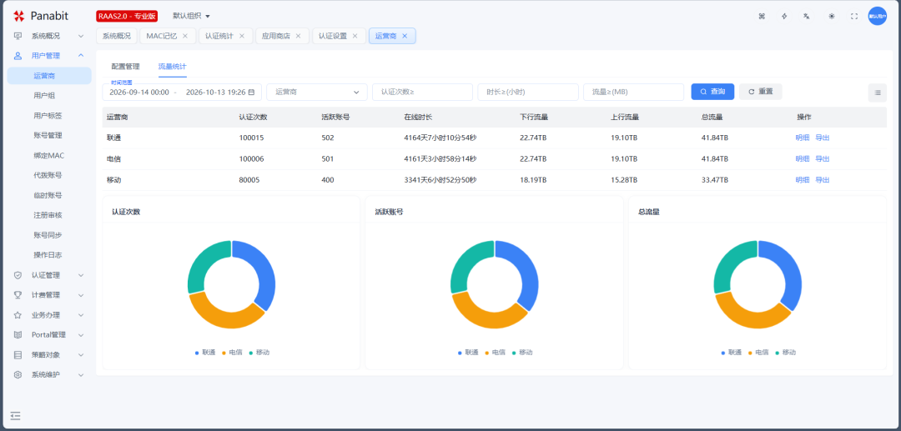The width and height of the screenshot is (901, 431).
Task: Open the 默认组织 organization dropdown
Action: coord(191,16)
